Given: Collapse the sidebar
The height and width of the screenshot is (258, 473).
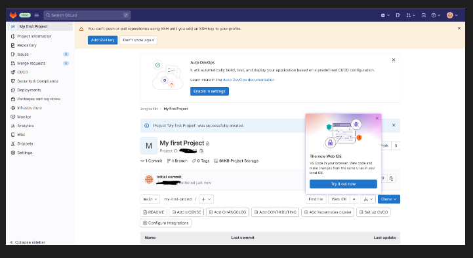Looking at the screenshot, I should [x=28, y=242].
